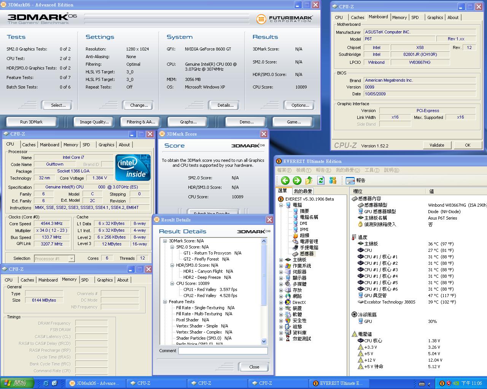Switch to Graphics tab in CPU-Z Memory window
The width and height of the screenshot is (487, 389).
(105, 280)
